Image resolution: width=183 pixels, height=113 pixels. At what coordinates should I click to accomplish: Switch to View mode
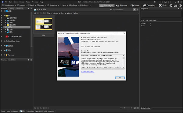135,5
